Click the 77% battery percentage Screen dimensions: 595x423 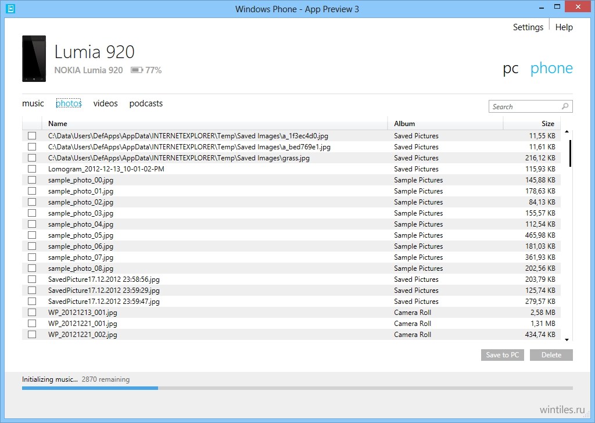tap(153, 70)
